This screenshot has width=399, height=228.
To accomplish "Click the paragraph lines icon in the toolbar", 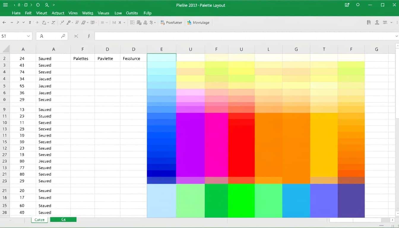I will [x=77, y=23].
